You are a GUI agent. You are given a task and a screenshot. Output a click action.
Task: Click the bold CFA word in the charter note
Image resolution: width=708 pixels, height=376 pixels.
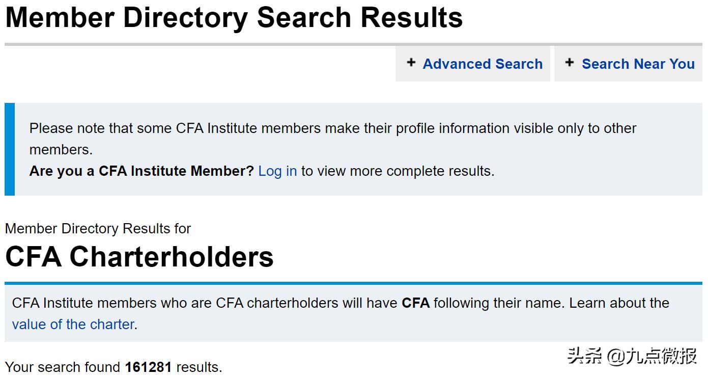[x=415, y=303]
